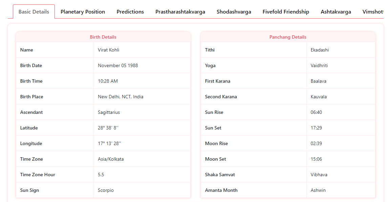Click the Asia/Kolkata time zone value

(111, 159)
